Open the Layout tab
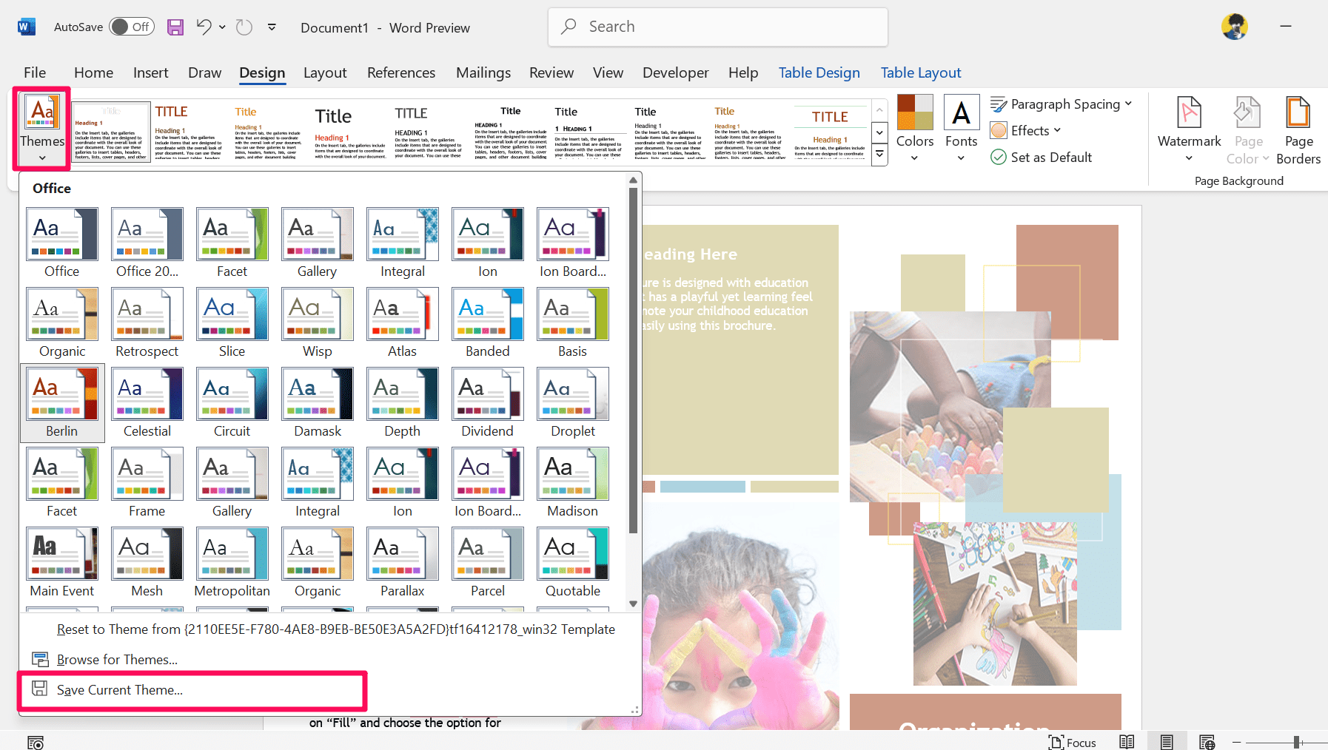 325,72
